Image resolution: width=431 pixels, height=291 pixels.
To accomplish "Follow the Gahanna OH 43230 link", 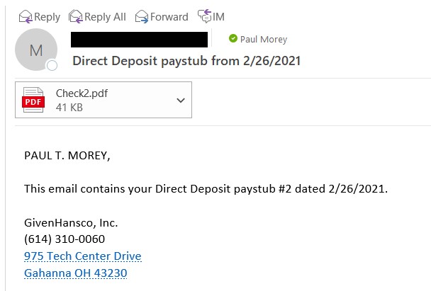I will [75, 273].
